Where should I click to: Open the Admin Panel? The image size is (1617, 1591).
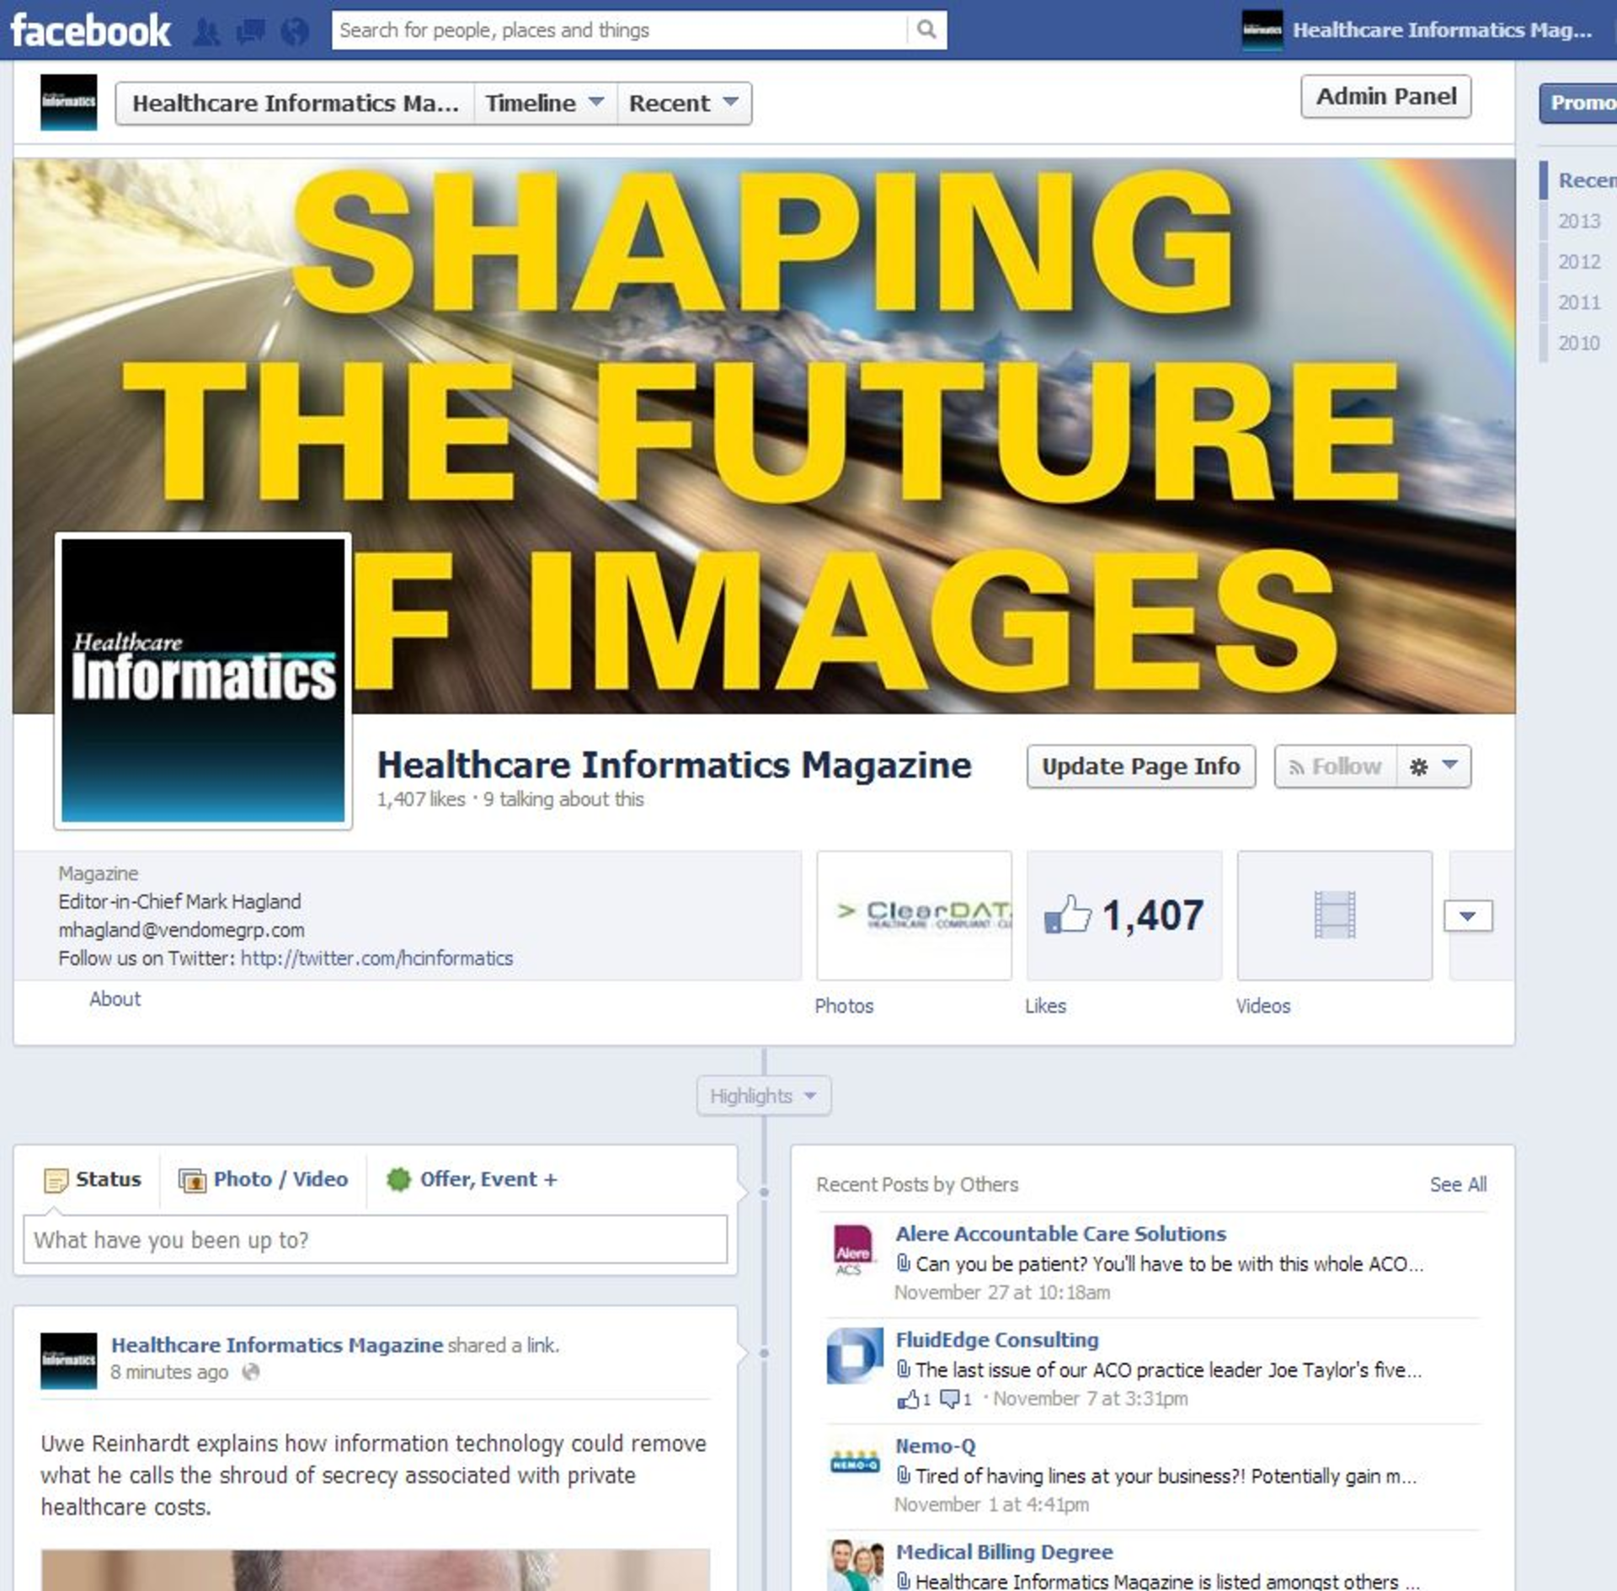1385,96
